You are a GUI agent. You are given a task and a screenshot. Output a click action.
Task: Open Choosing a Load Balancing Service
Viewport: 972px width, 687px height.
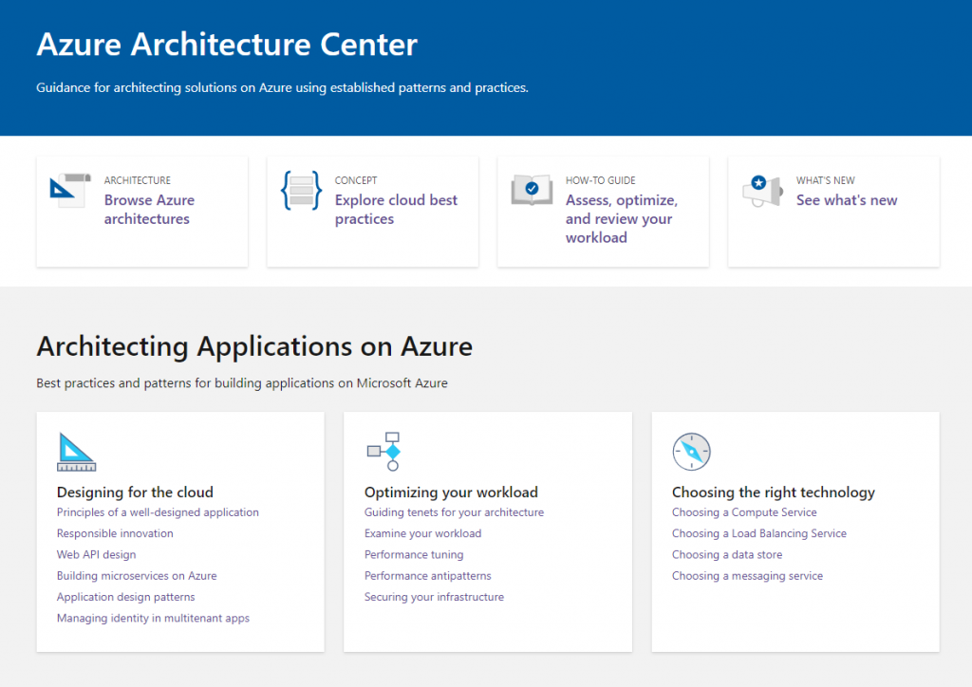(758, 533)
